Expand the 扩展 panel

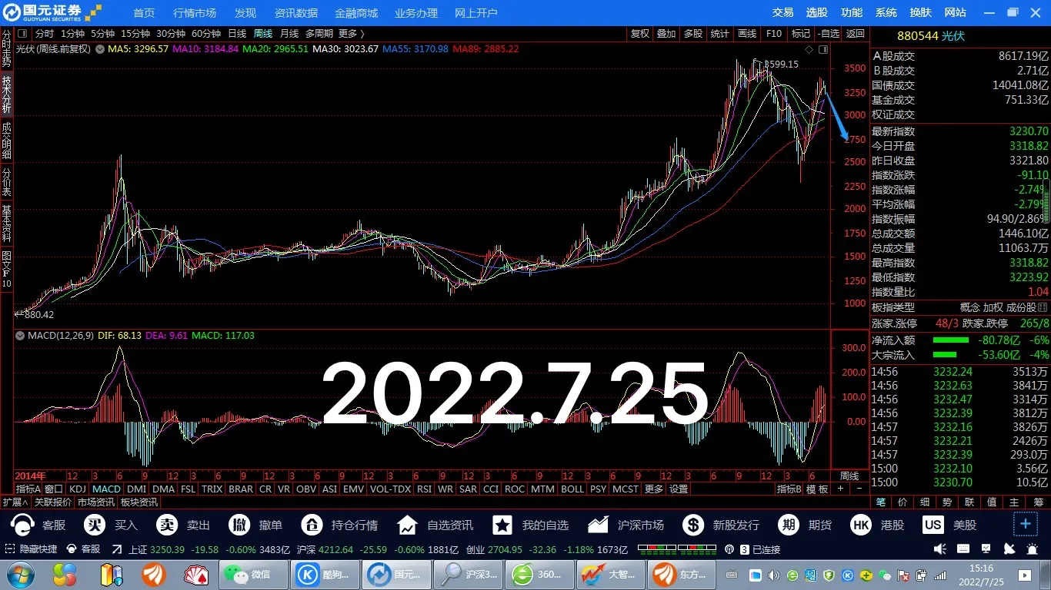[15, 502]
